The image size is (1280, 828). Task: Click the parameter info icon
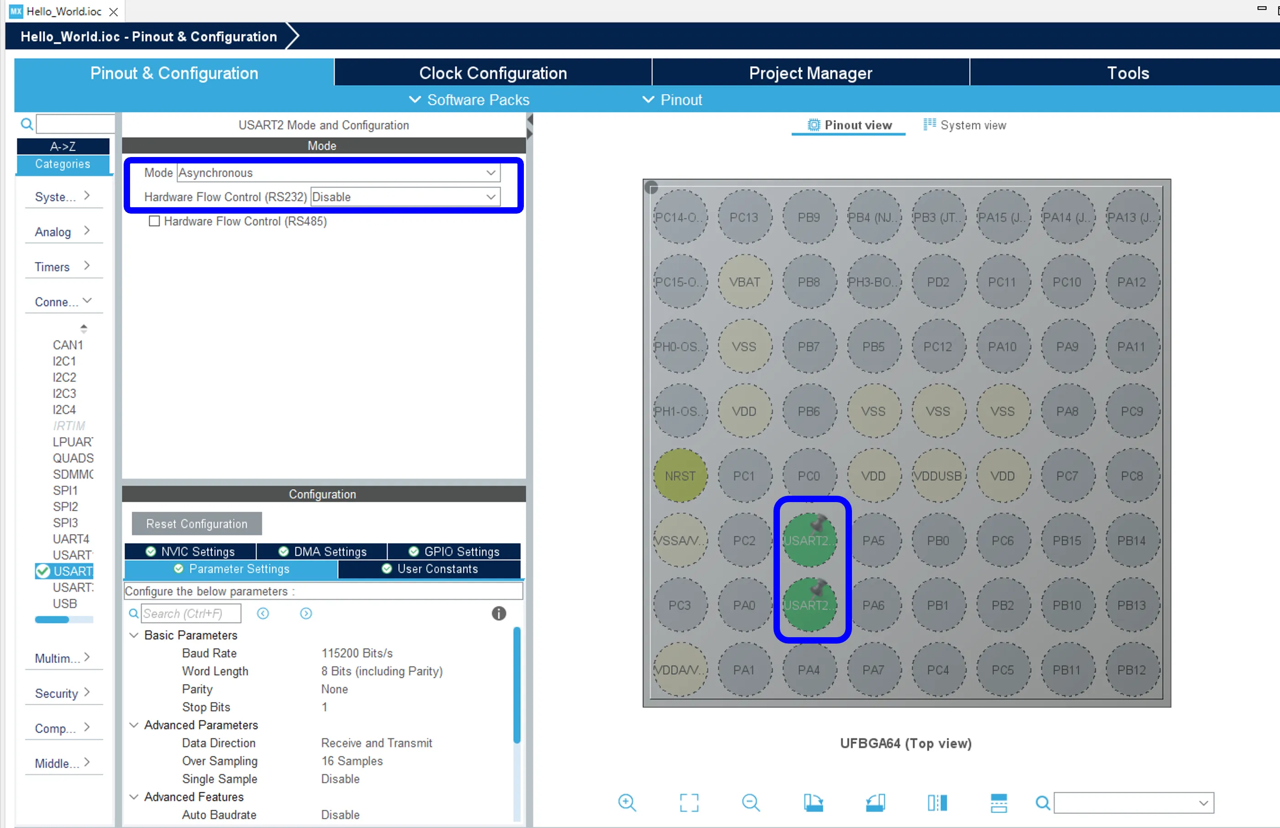[499, 613]
